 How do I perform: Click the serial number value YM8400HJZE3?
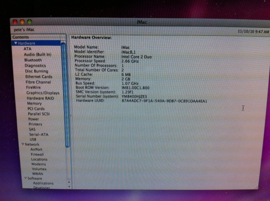click(134, 96)
